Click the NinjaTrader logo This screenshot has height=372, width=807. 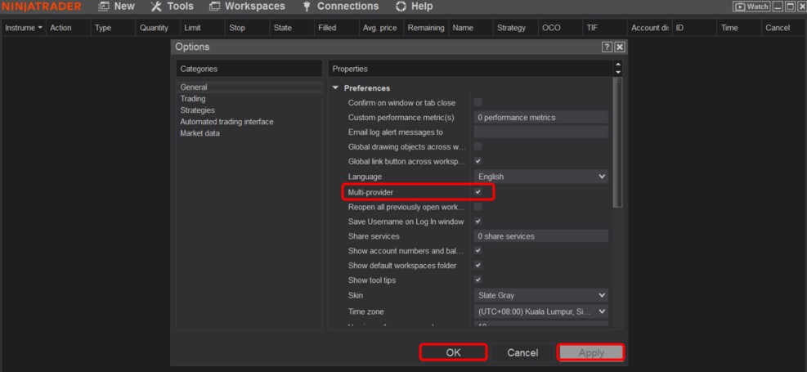41,7
